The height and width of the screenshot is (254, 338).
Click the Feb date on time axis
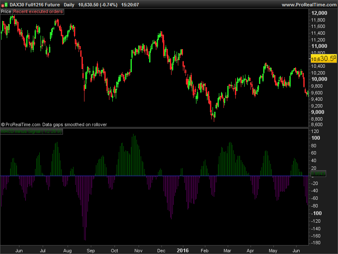(204, 251)
